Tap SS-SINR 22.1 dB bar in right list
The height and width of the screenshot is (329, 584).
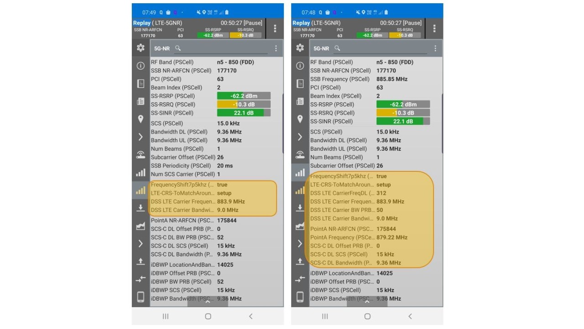point(403,121)
